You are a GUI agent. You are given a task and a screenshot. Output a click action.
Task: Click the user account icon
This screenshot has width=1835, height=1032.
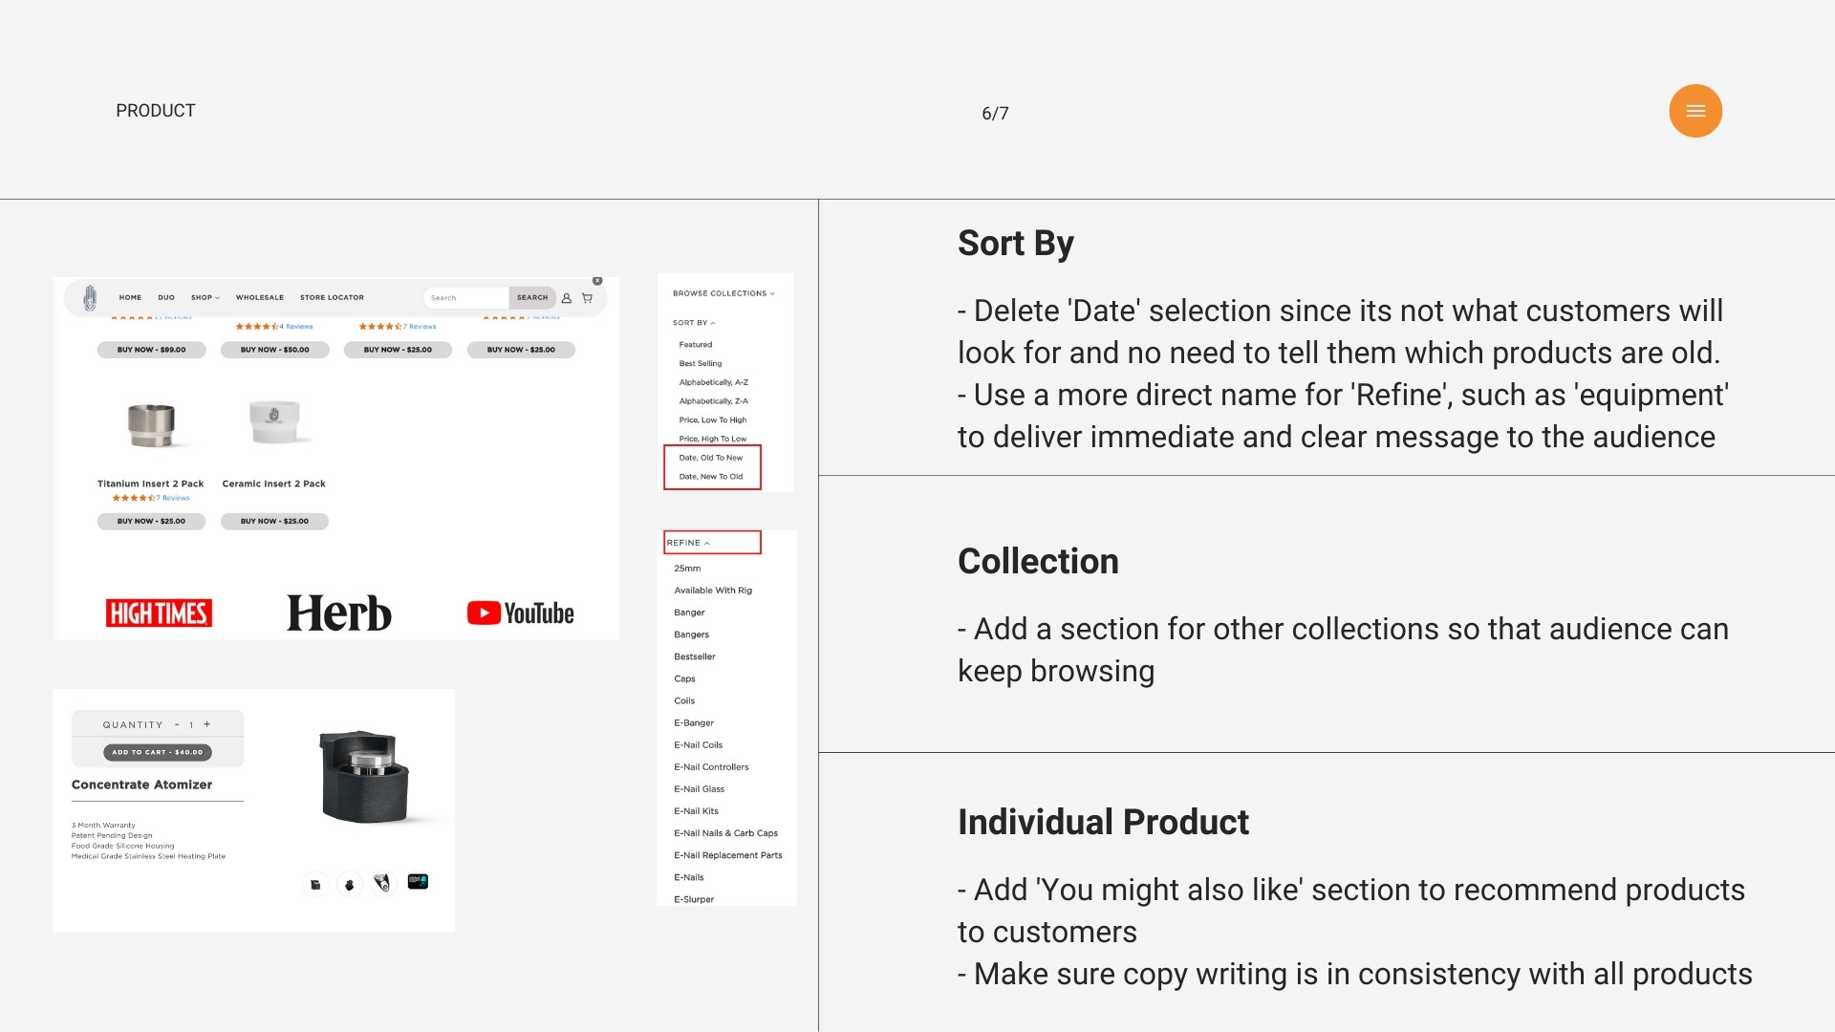[567, 298]
